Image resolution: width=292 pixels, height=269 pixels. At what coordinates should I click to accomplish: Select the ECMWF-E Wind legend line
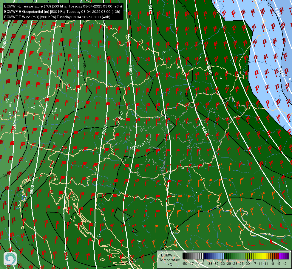(x=57, y=17)
